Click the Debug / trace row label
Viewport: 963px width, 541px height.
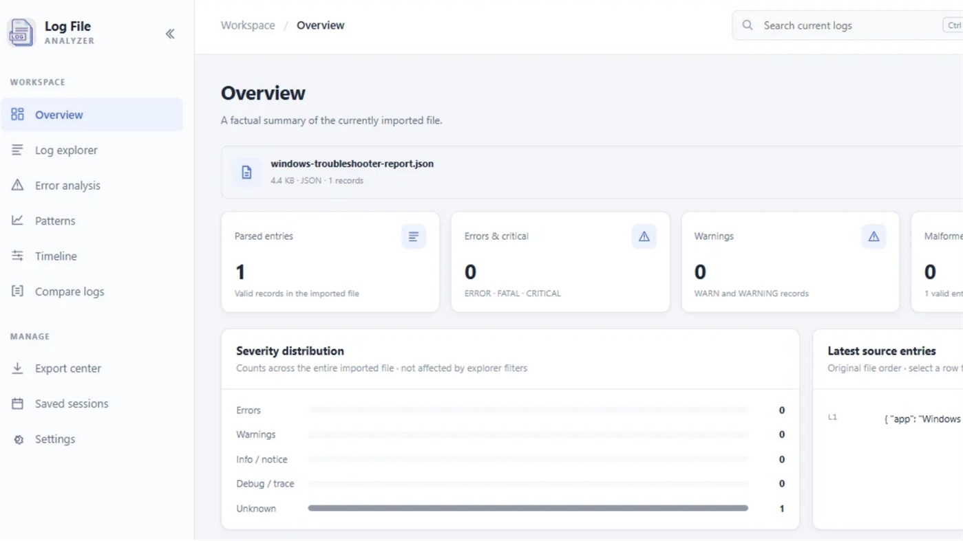click(265, 483)
